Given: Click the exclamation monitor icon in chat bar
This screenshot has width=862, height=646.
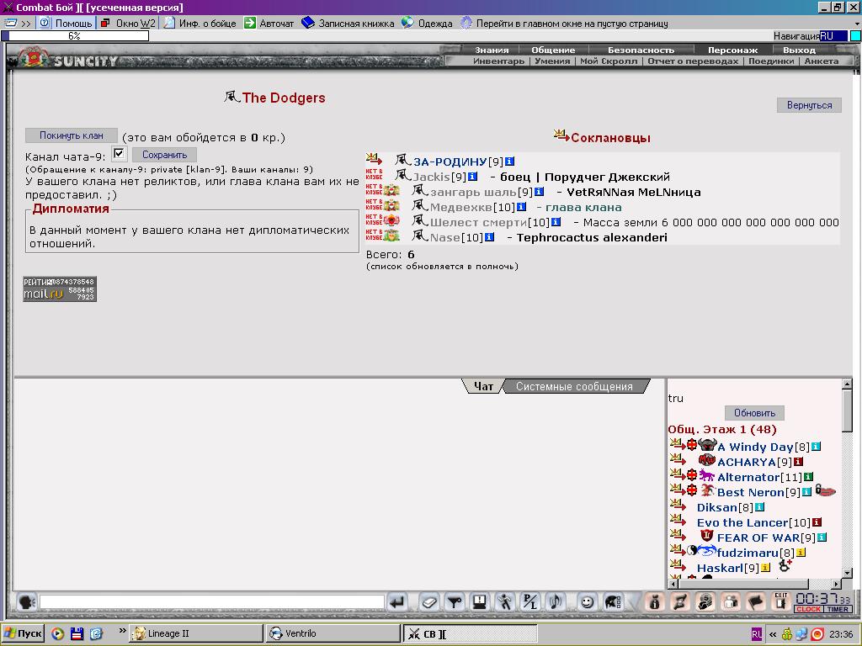Looking at the screenshot, I should pyautogui.click(x=479, y=602).
